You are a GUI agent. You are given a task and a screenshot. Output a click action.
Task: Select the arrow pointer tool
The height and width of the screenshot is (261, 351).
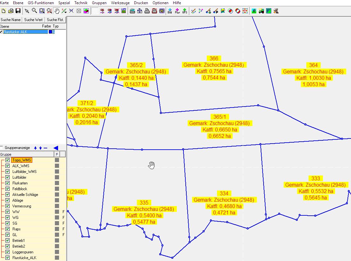(x=27, y=11)
